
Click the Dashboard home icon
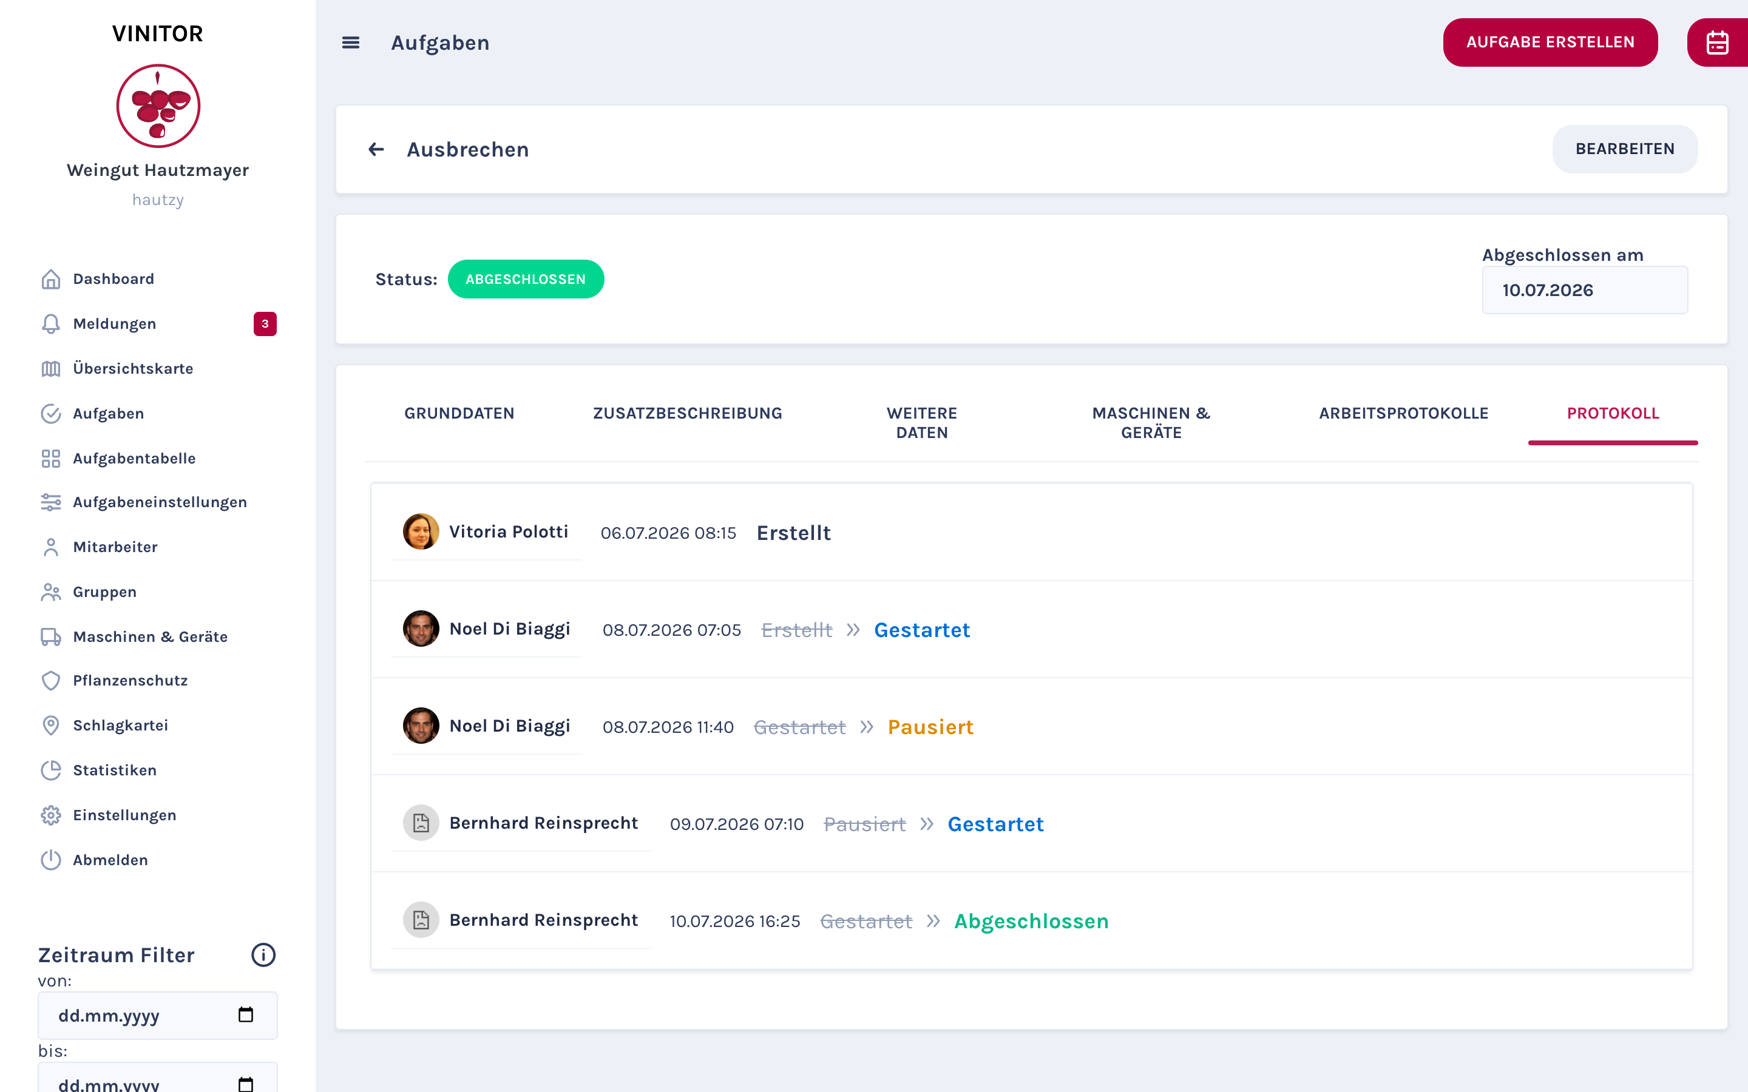tap(50, 279)
